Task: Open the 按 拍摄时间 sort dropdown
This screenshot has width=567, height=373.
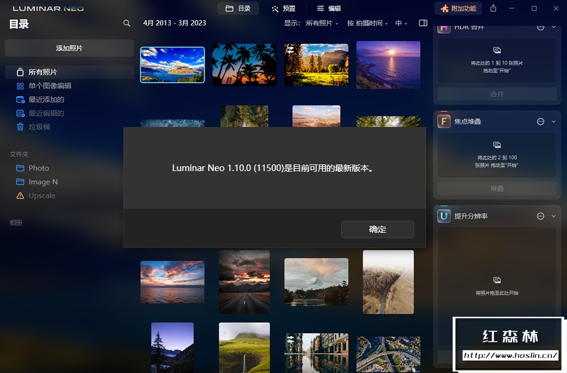Action: pyautogui.click(x=367, y=23)
